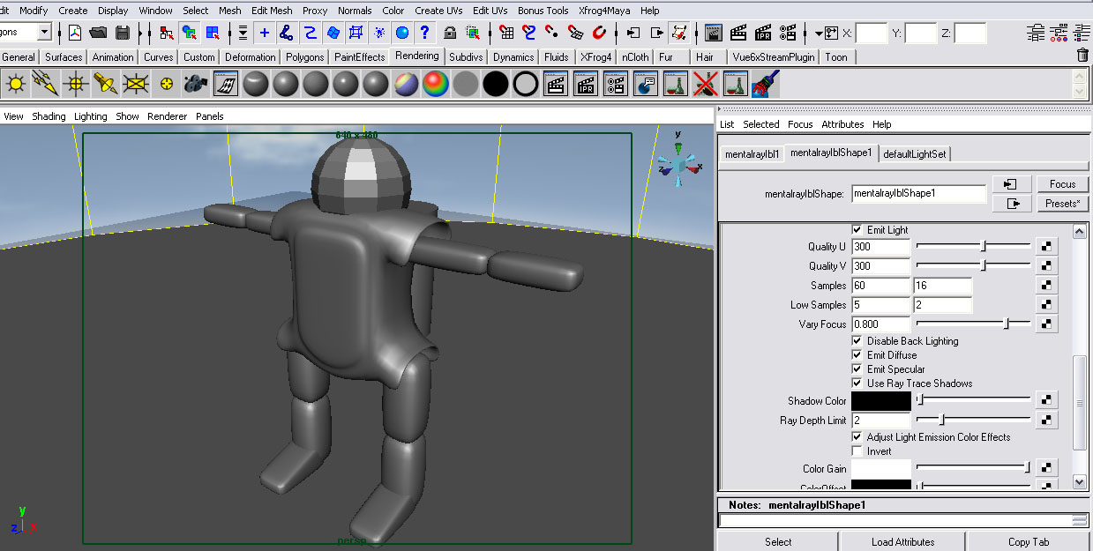Open the Lighting viewport menu
The height and width of the screenshot is (551, 1093).
coord(90,116)
